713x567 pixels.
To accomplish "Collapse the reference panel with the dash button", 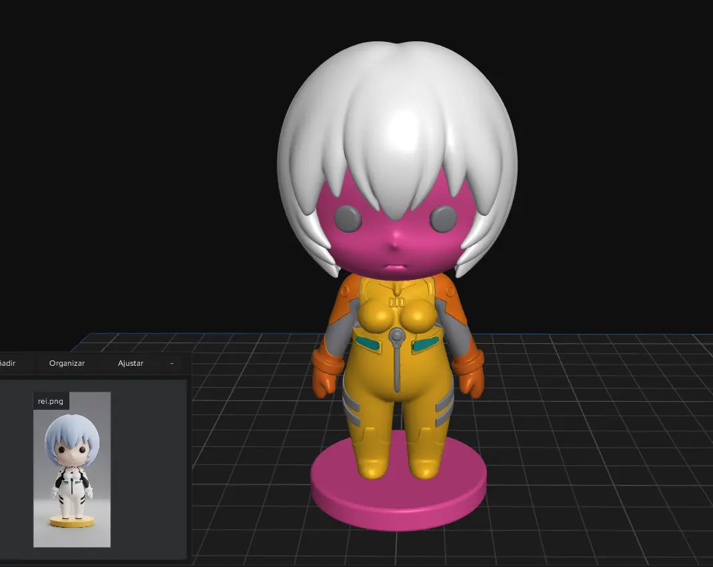I will 172,363.
